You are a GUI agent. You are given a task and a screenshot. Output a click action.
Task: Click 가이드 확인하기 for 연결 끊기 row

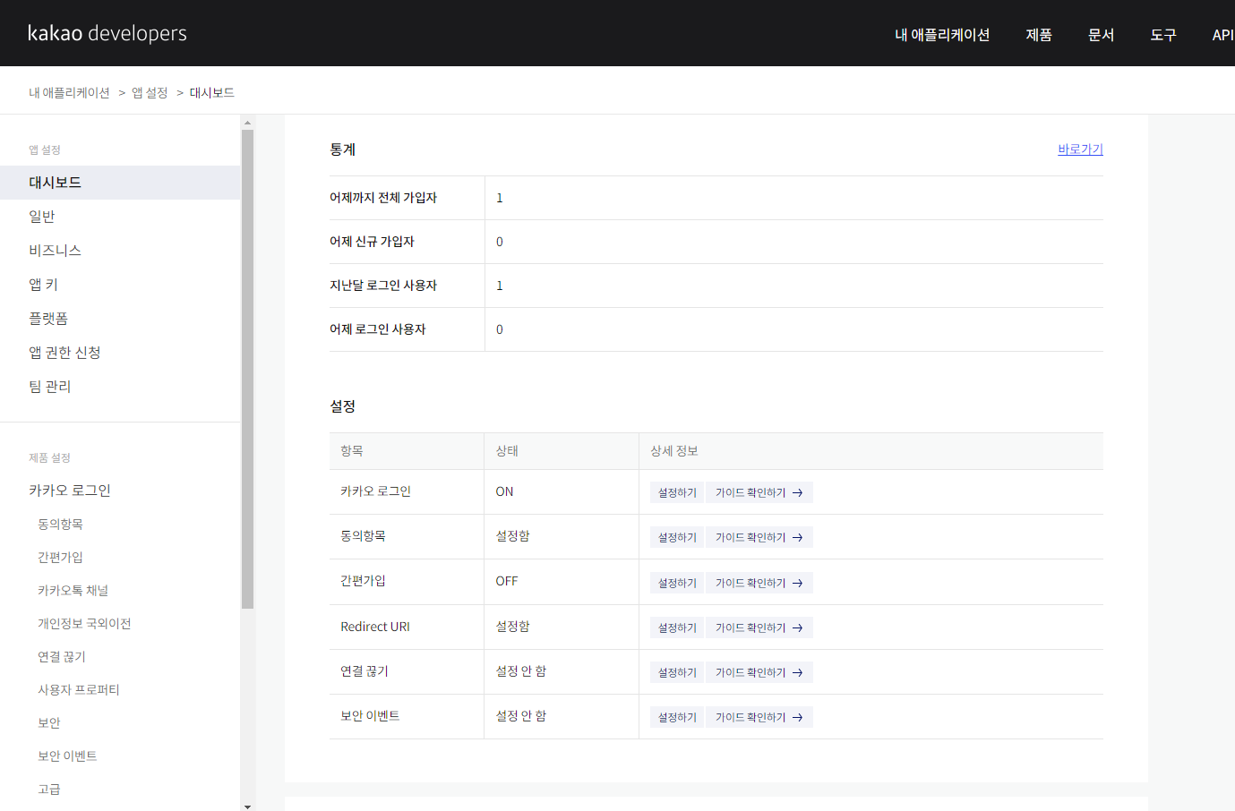[759, 672]
